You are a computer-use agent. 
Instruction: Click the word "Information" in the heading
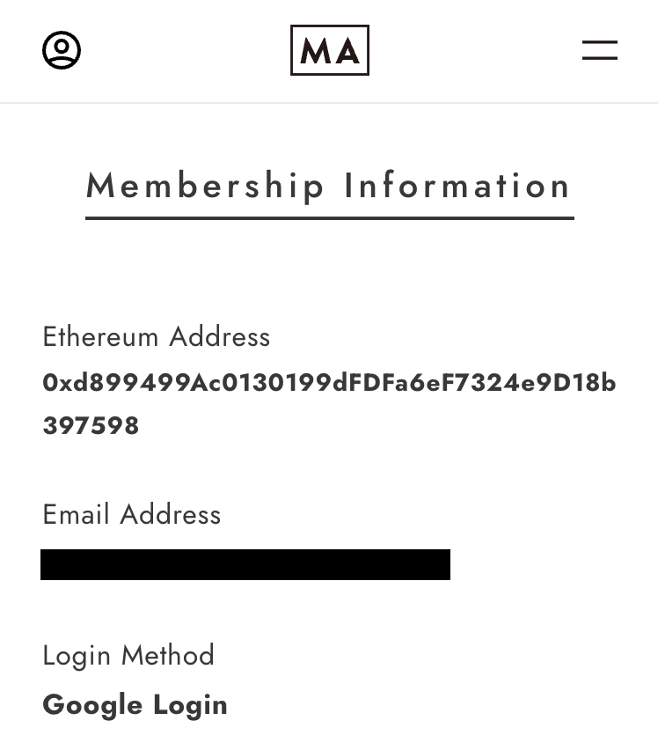click(x=457, y=186)
